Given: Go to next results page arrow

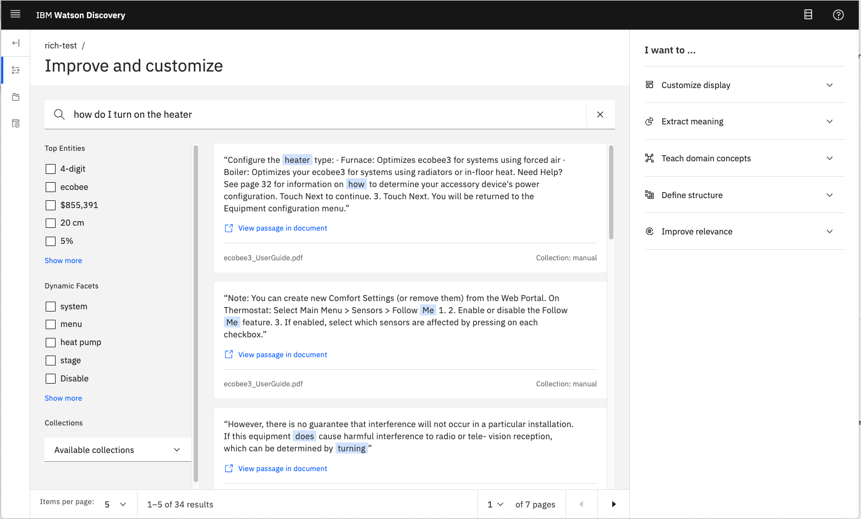Looking at the screenshot, I should point(613,504).
